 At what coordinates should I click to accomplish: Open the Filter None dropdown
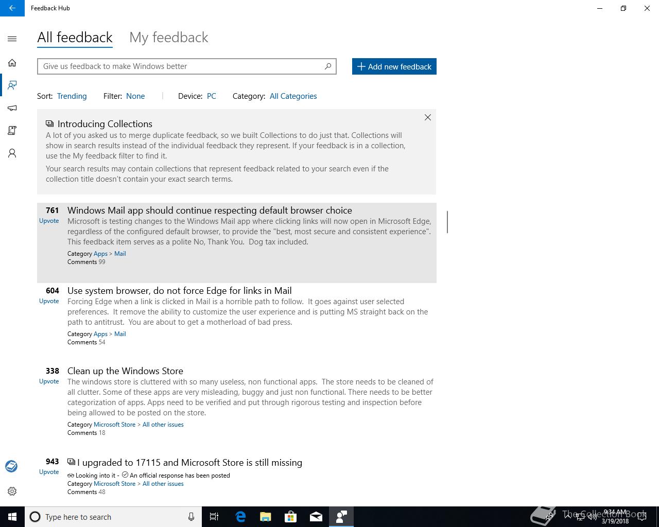135,96
